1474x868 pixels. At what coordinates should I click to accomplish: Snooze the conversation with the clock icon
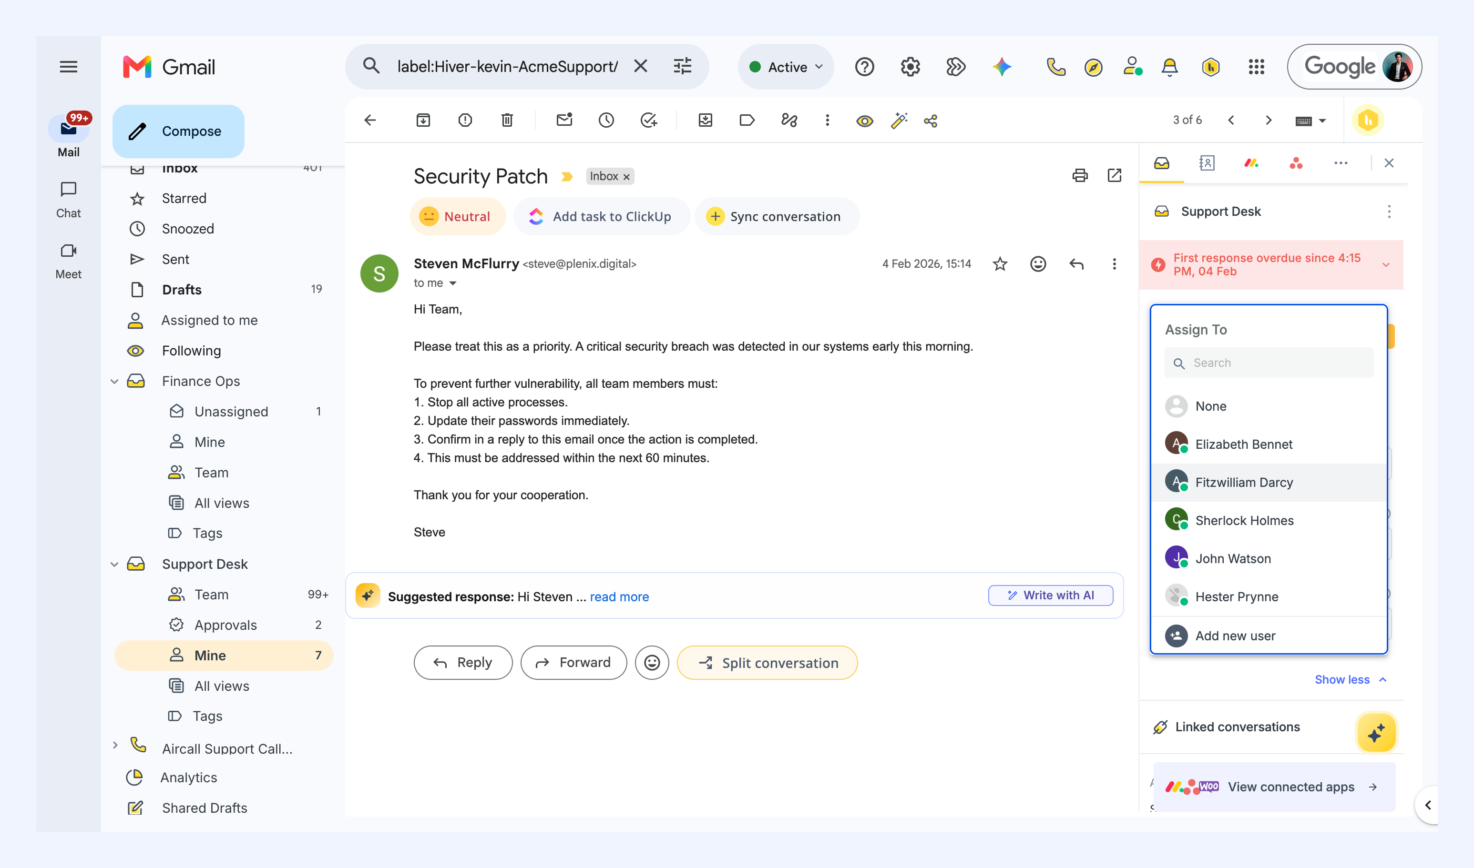point(606,121)
